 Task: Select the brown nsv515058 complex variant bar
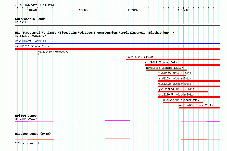tap(167, 70)
